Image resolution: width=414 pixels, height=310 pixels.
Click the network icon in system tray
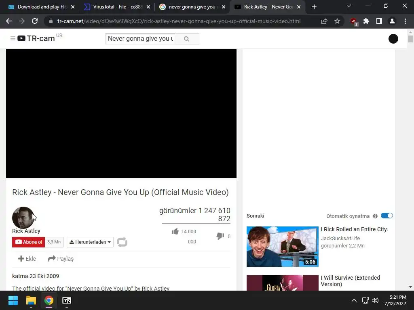pyautogui.click(x=365, y=300)
